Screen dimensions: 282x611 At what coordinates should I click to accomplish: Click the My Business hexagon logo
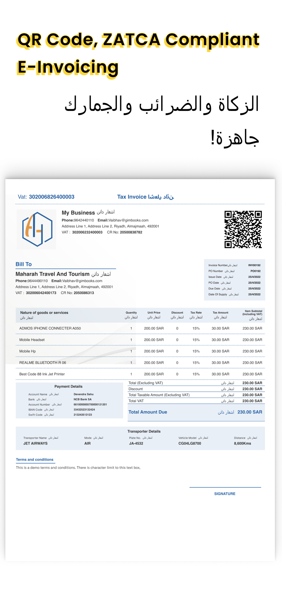(37, 229)
